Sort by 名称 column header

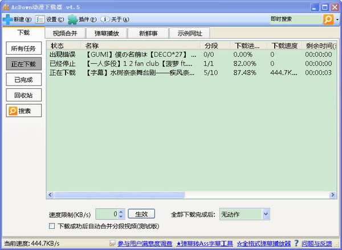[140, 46]
